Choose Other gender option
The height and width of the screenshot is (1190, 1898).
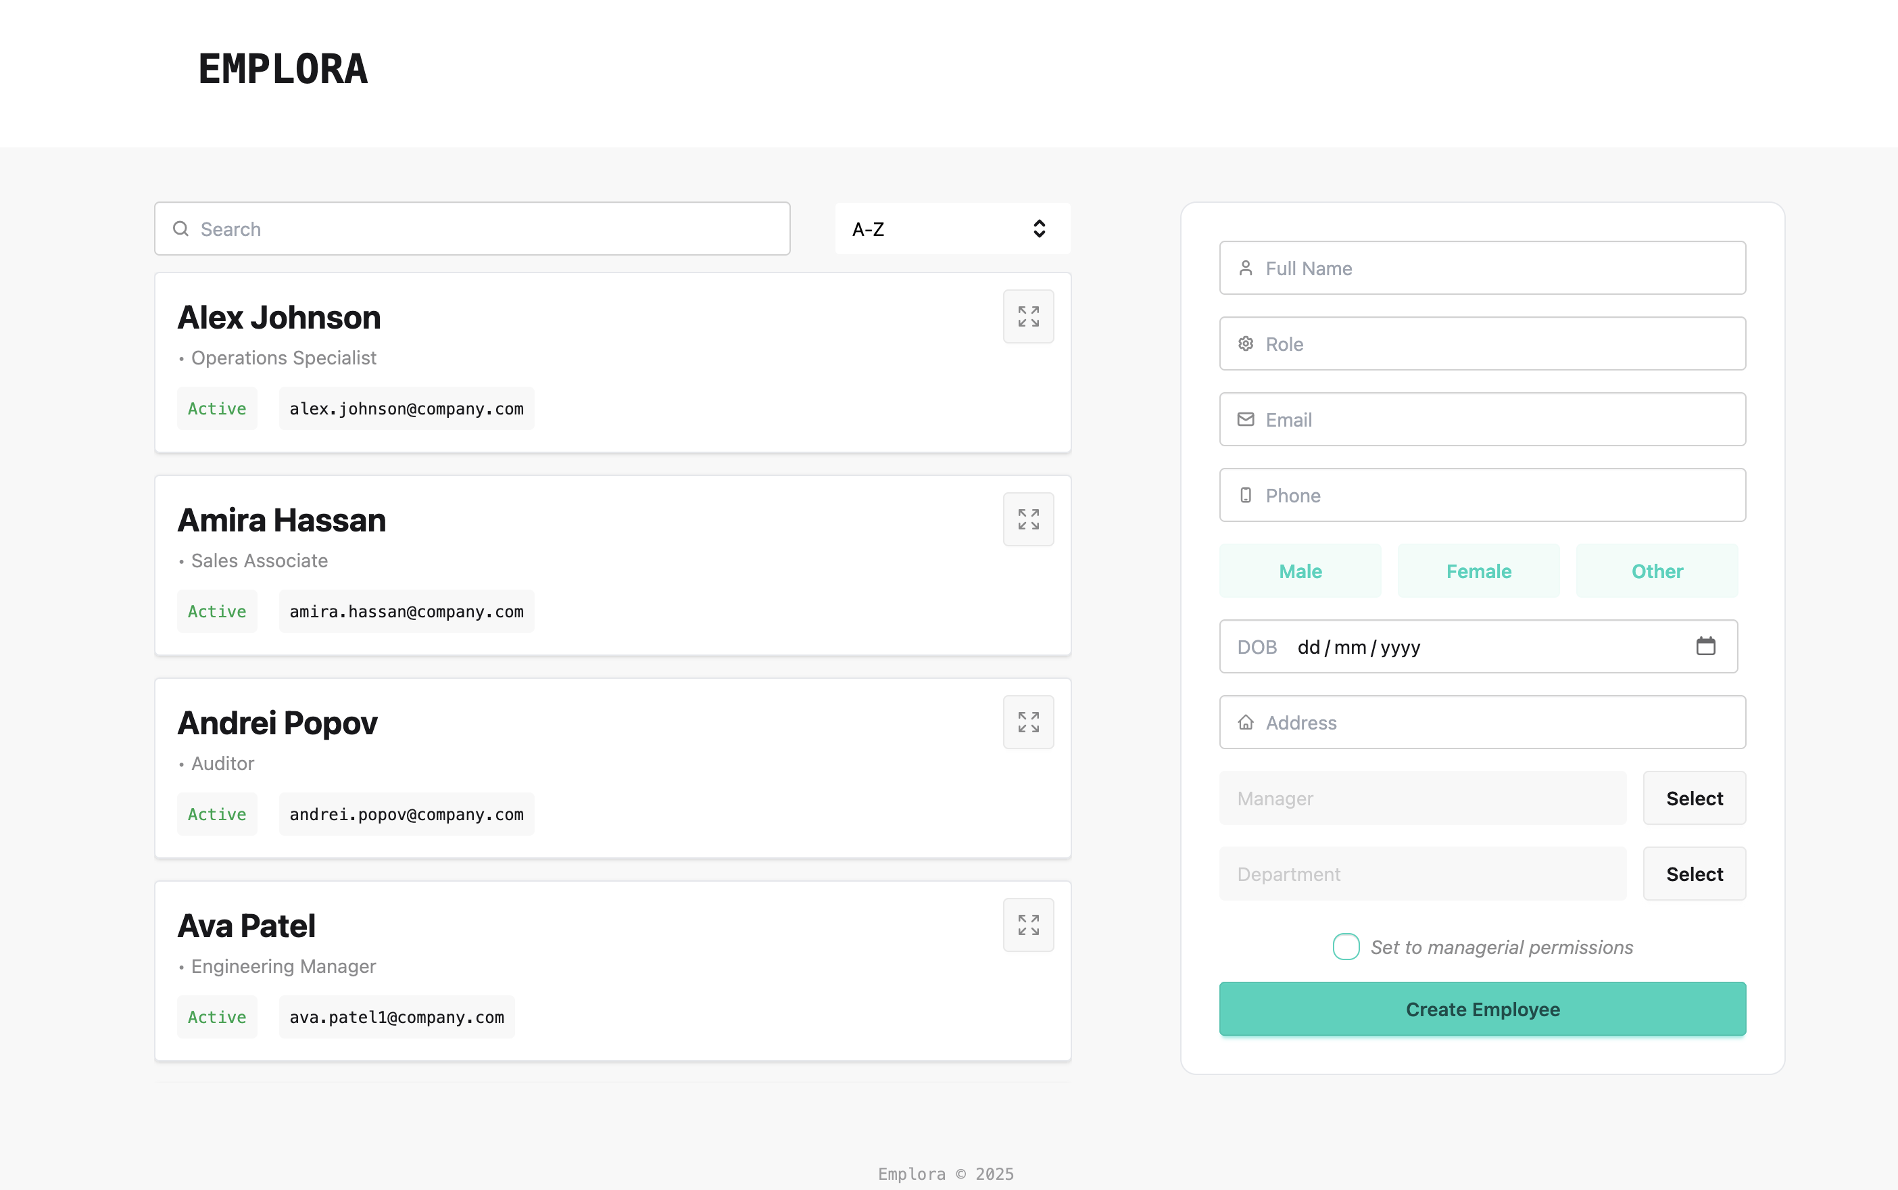(1657, 571)
